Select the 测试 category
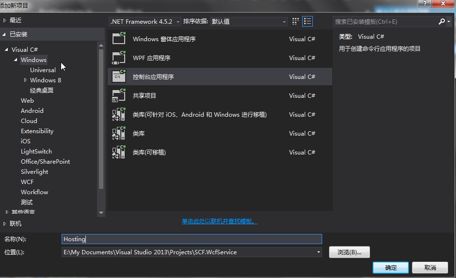Screen dimensions: 456x278 coord(27,202)
